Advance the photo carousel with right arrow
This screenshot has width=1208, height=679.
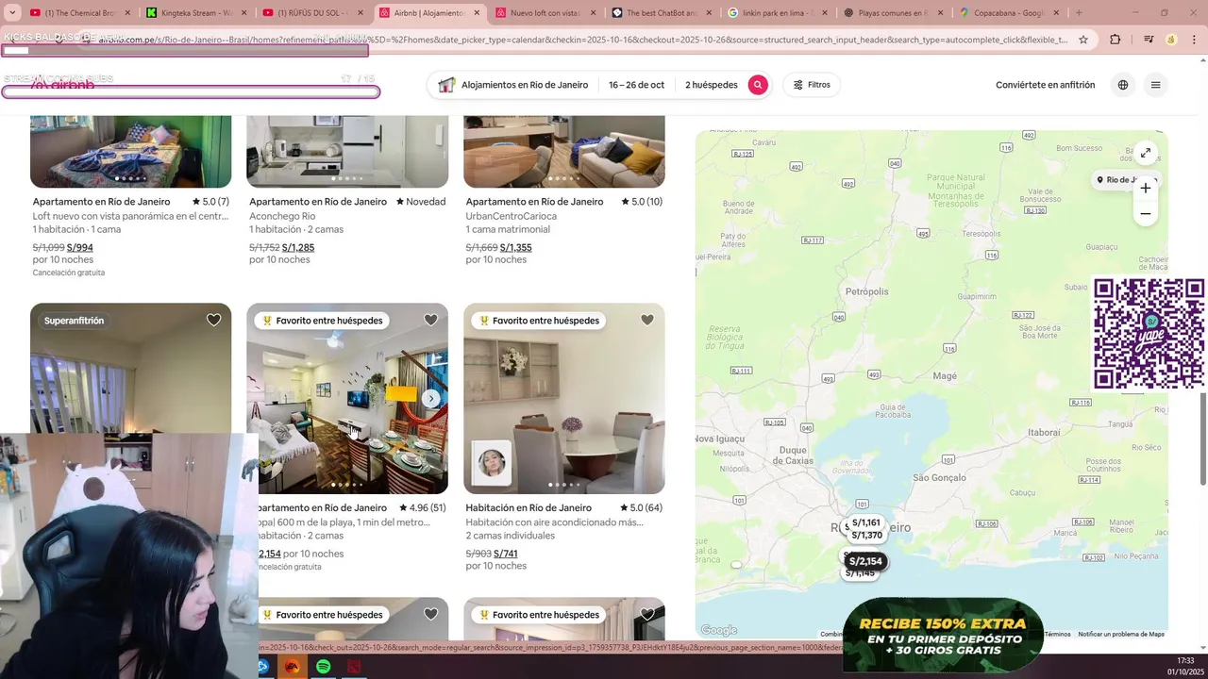tap(430, 399)
